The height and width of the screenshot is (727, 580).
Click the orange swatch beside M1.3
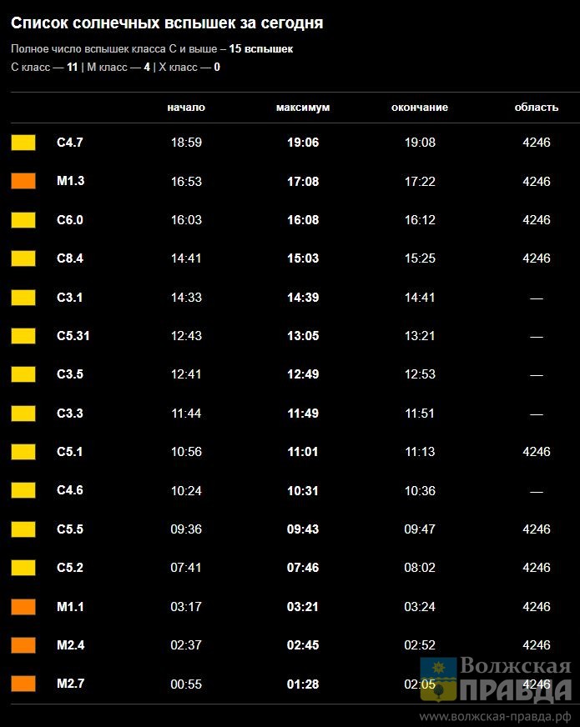(23, 181)
